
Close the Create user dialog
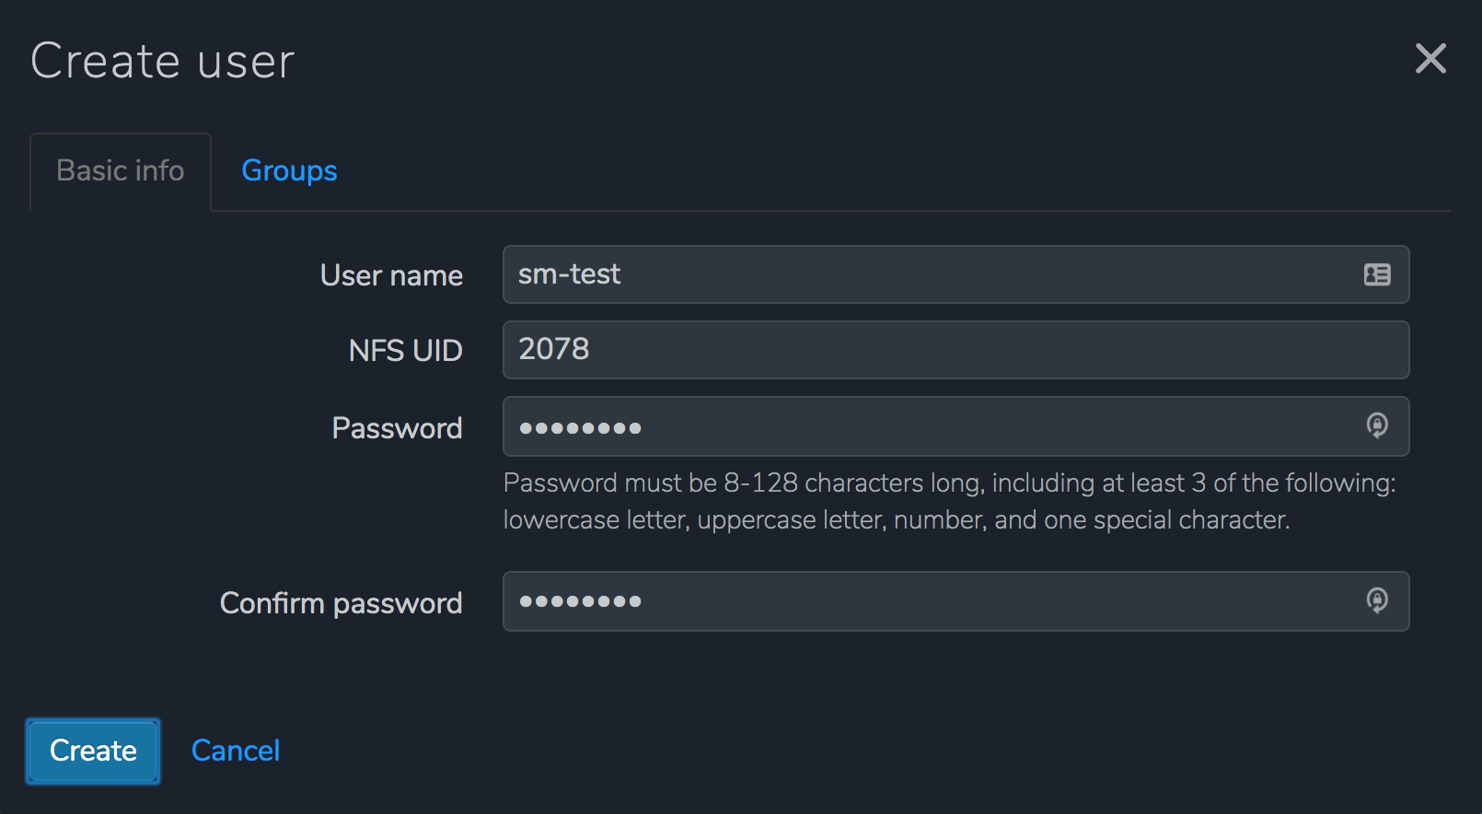tap(1430, 59)
